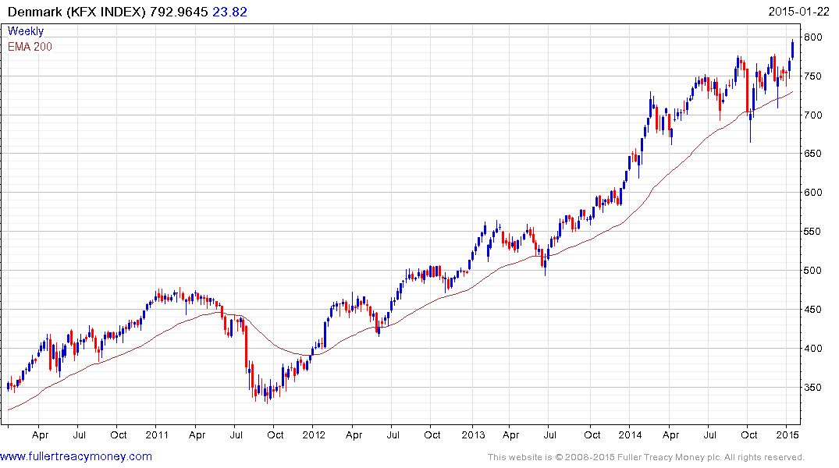
Task: Click the 350 price axis label
Action: (812, 387)
